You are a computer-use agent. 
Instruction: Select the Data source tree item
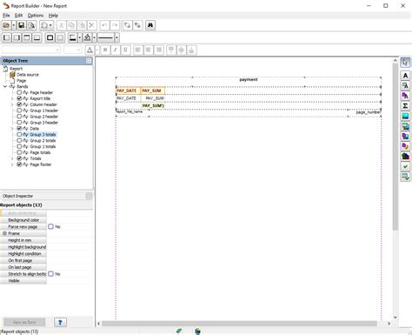tap(28, 75)
